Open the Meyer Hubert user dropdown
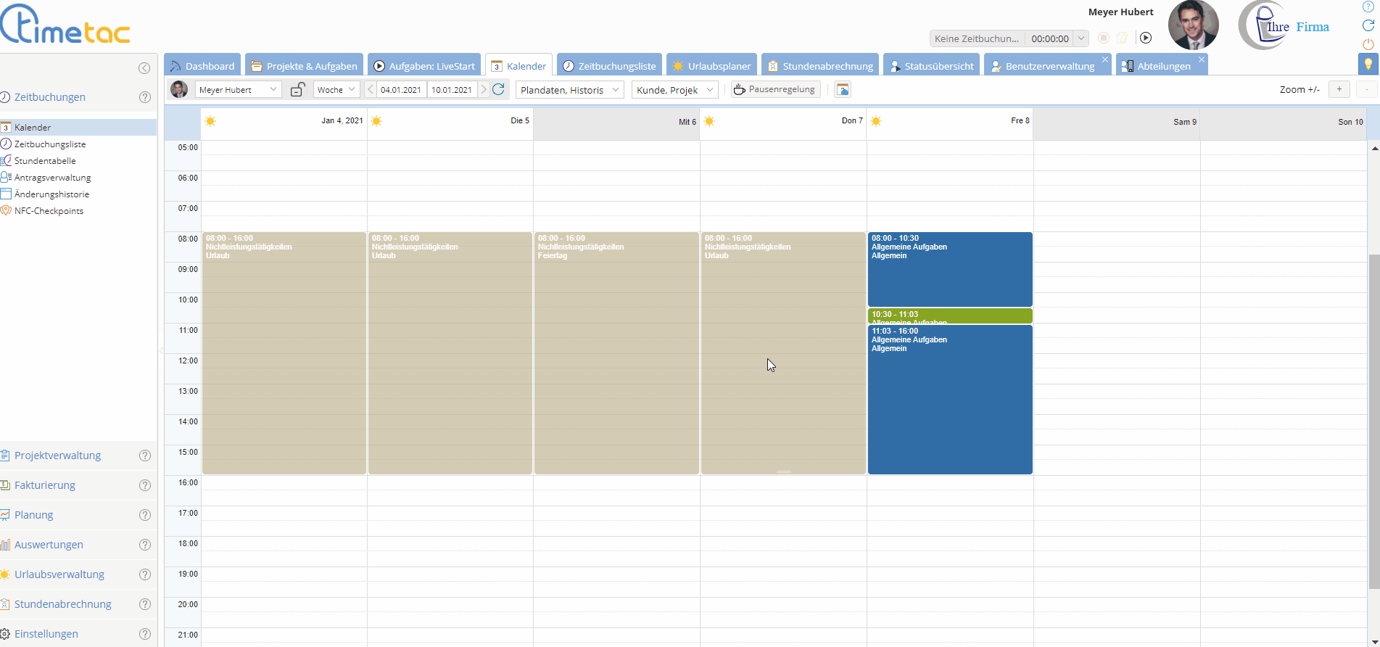This screenshot has height=647, width=1380. [238, 90]
